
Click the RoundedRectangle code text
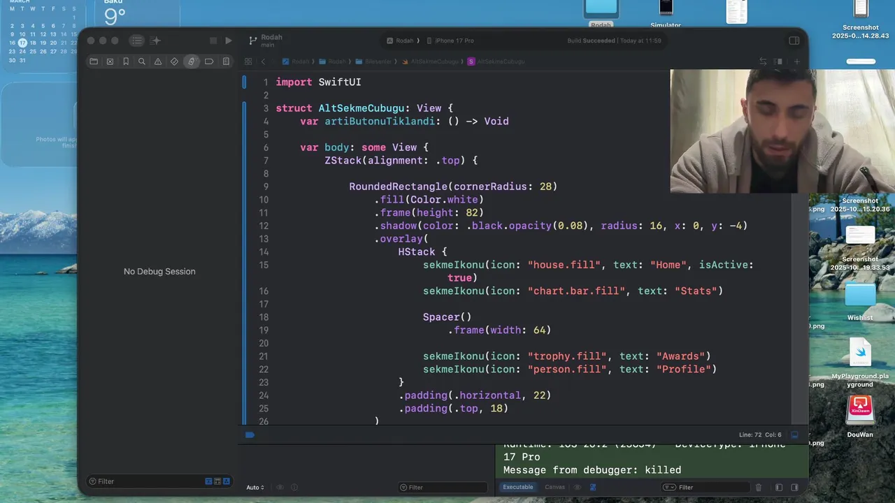pyautogui.click(x=398, y=187)
